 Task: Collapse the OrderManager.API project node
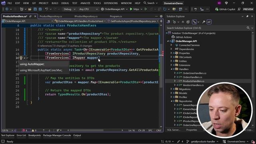coord(168,41)
